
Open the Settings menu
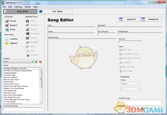(18, 7)
